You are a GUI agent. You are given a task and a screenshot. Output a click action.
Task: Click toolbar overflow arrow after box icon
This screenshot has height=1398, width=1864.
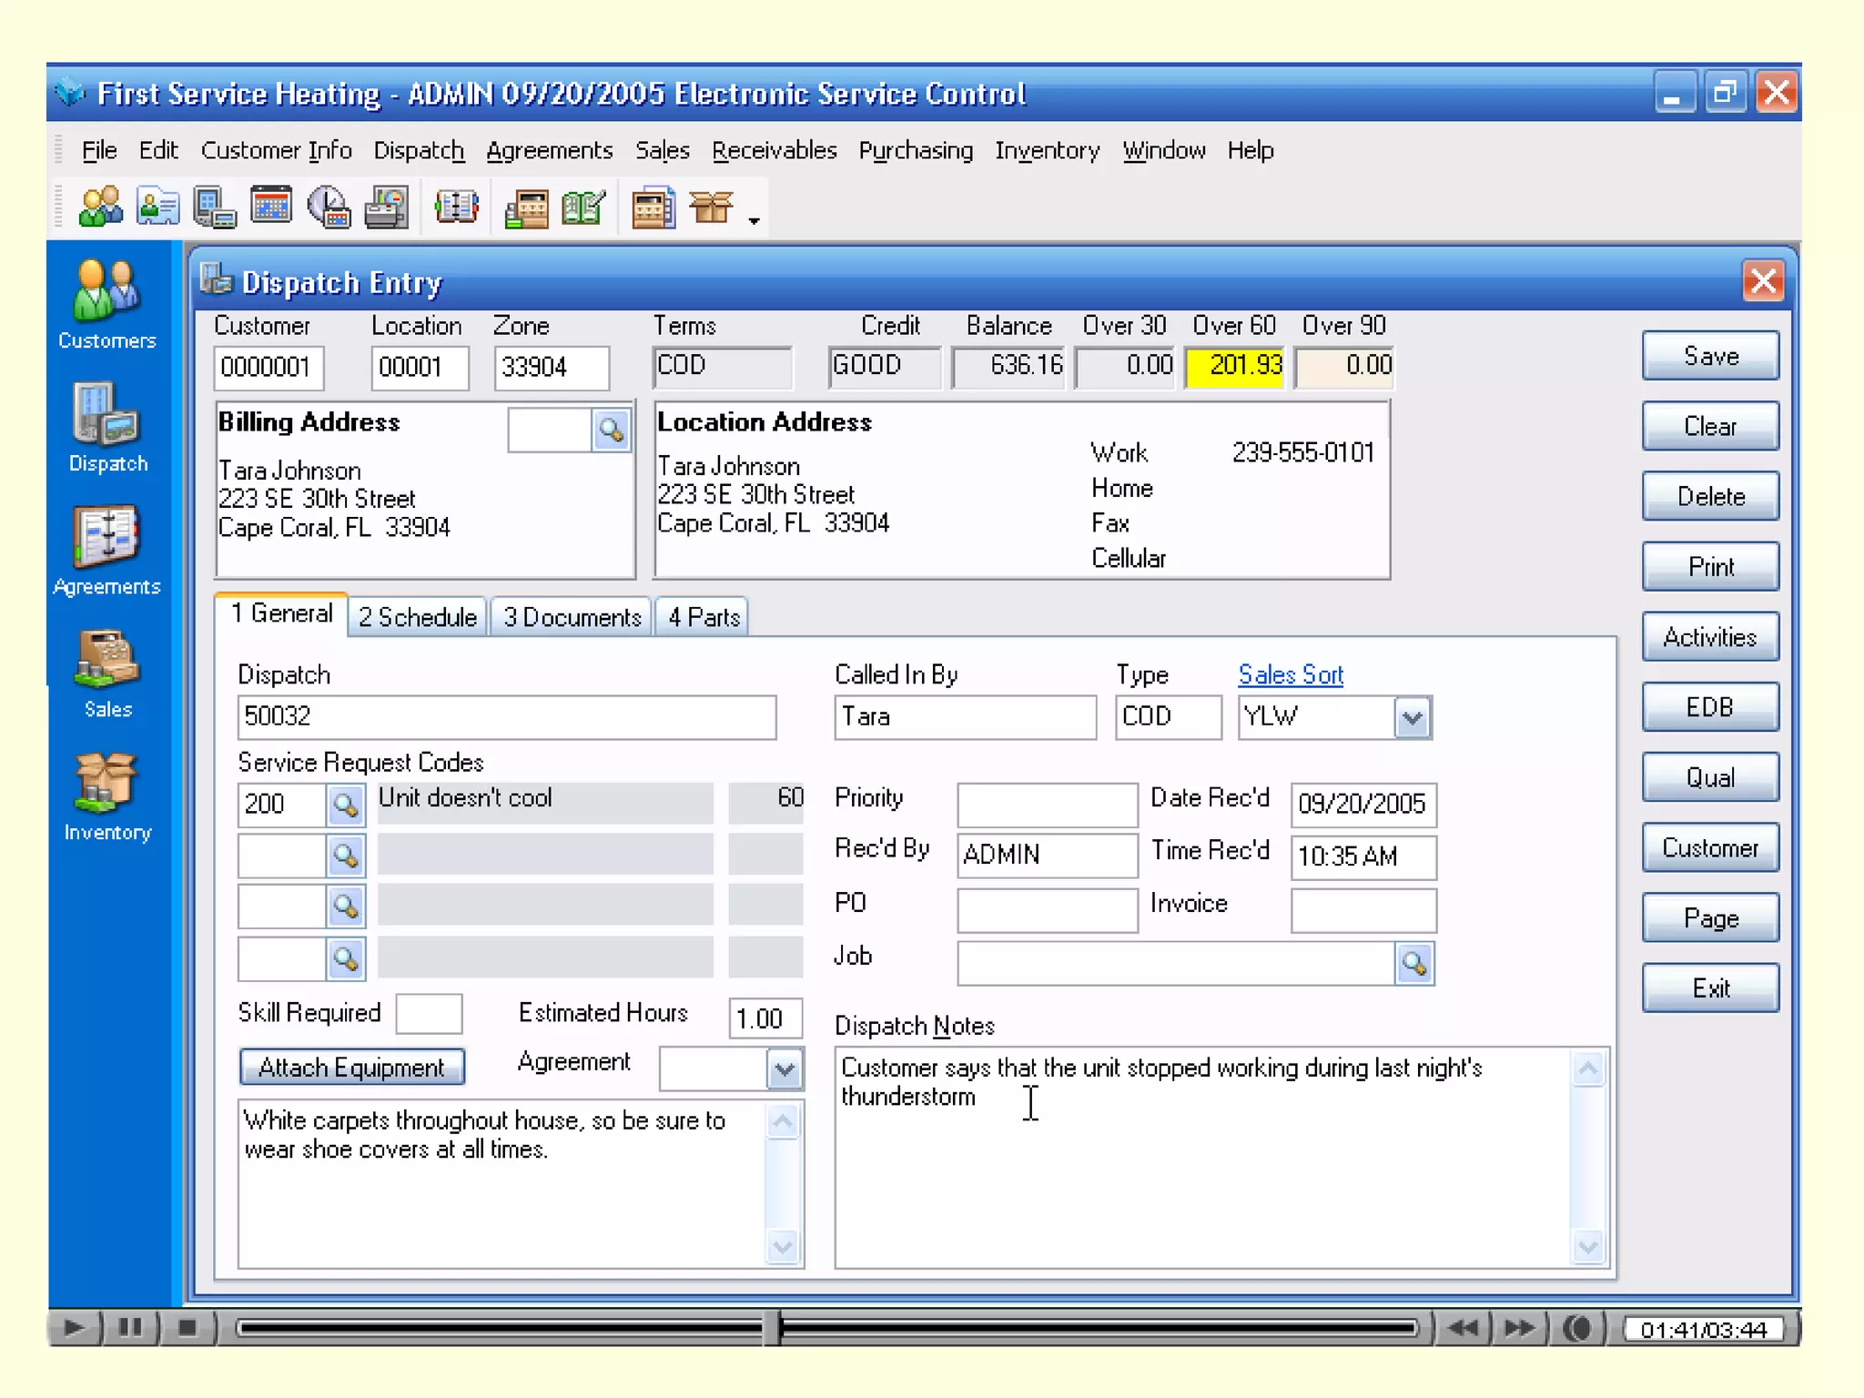click(754, 220)
